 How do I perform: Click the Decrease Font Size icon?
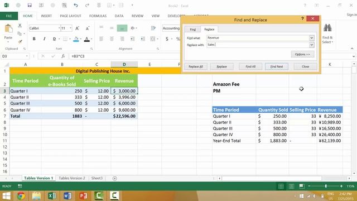88,28
